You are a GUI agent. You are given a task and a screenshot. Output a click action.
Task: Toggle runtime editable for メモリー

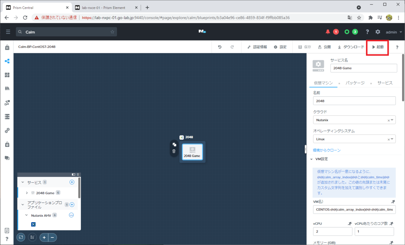click(x=391, y=242)
